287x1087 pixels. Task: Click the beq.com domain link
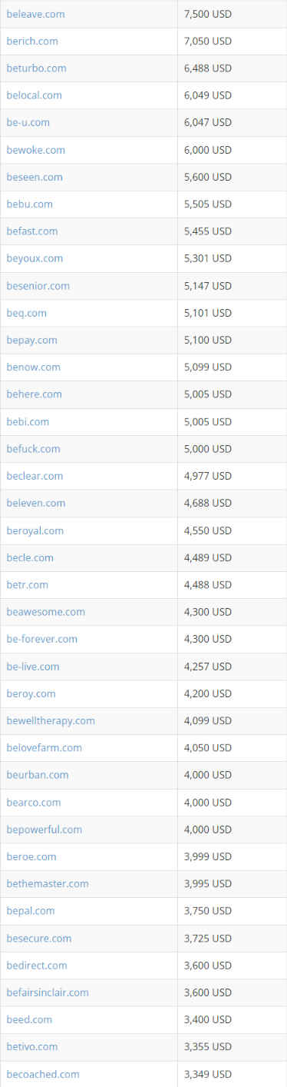coord(26,313)
